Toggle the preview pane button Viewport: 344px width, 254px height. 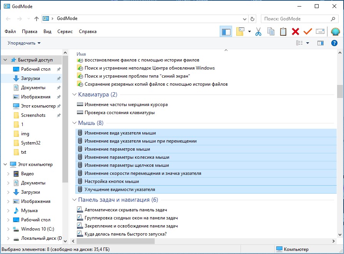pyautogui.click(x=320, y=43)
